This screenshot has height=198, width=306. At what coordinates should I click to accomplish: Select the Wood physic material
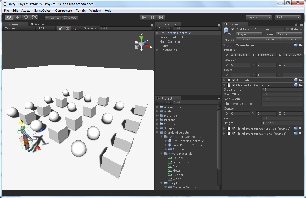point(177,179)
